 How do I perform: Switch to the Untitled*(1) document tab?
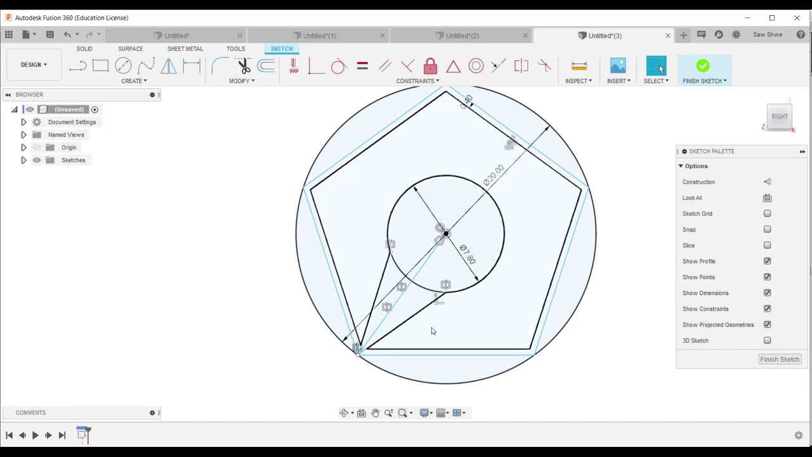pos(319,36)
